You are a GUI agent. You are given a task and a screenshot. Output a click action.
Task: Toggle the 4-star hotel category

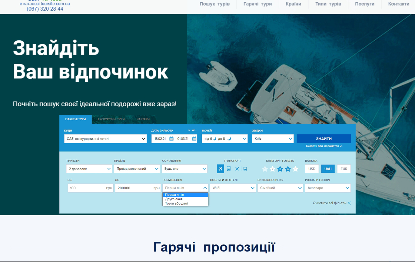pos(288,169)
